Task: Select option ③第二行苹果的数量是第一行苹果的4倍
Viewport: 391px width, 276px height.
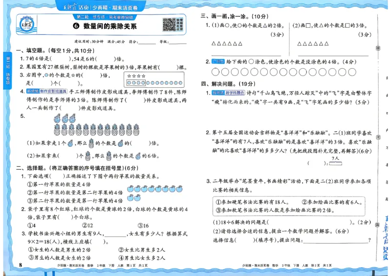Action: point(75,200)
